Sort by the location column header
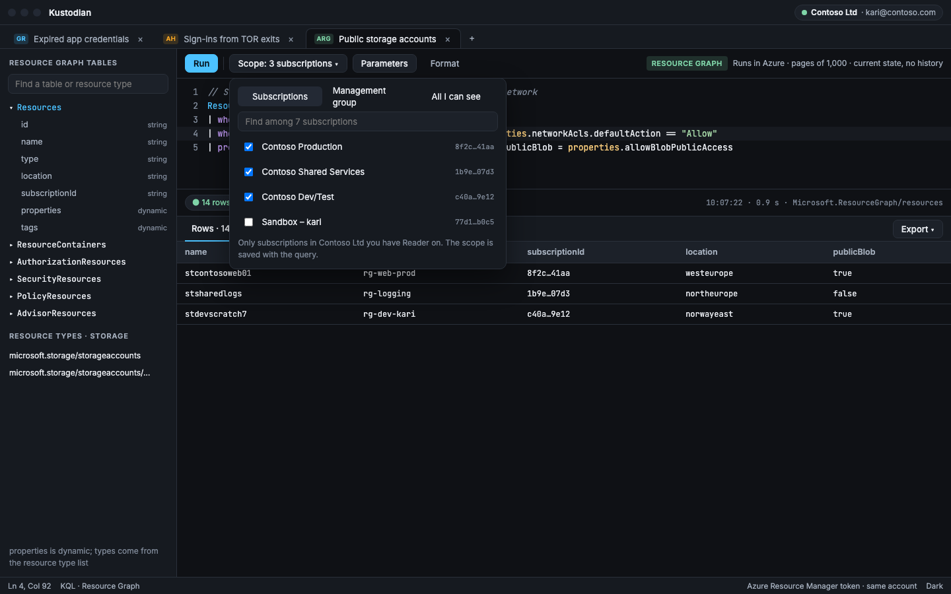 click(701, 252)
